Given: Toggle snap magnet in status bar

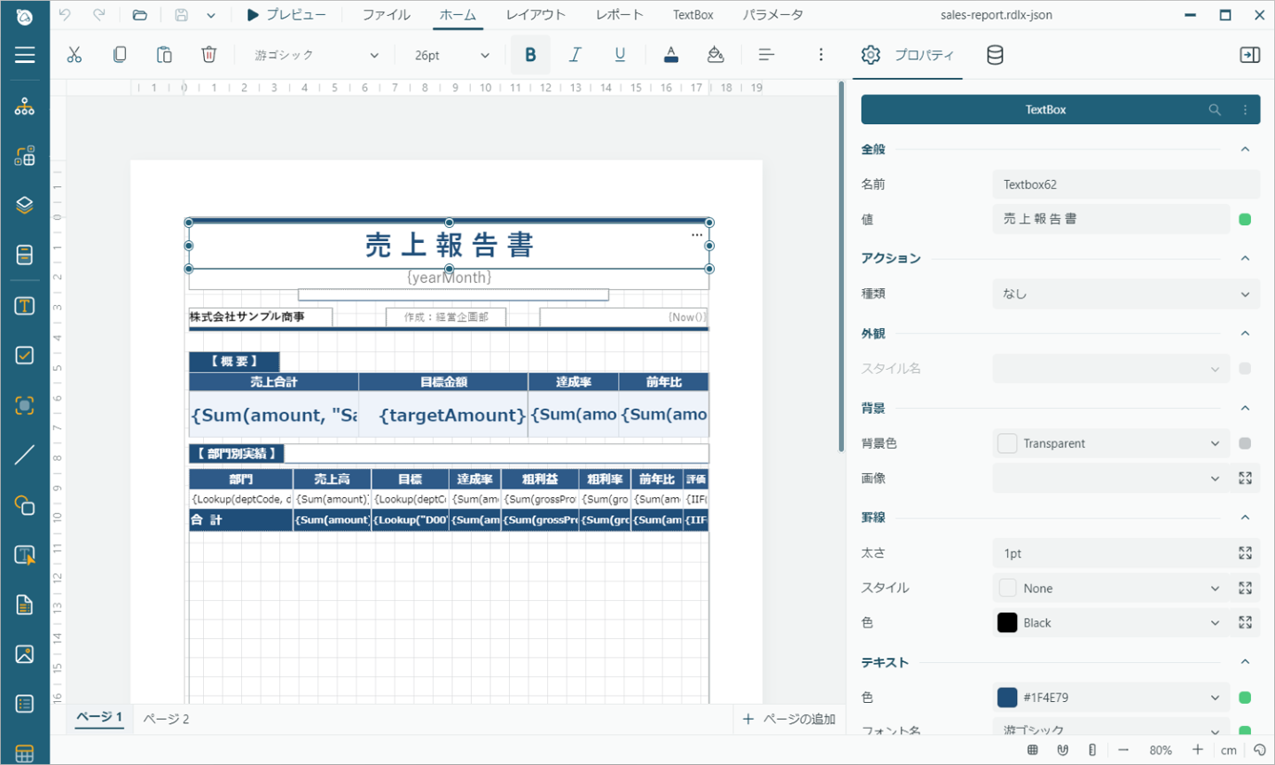Looking at the screenshot, I should coord(1062,750).
